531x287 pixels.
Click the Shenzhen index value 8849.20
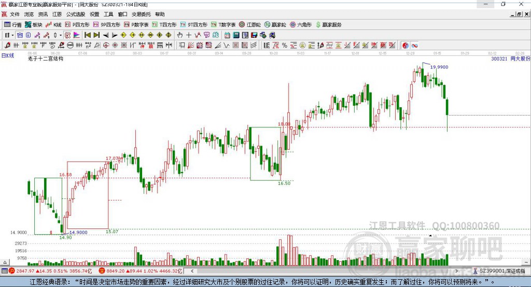click(x=116, y=271)
